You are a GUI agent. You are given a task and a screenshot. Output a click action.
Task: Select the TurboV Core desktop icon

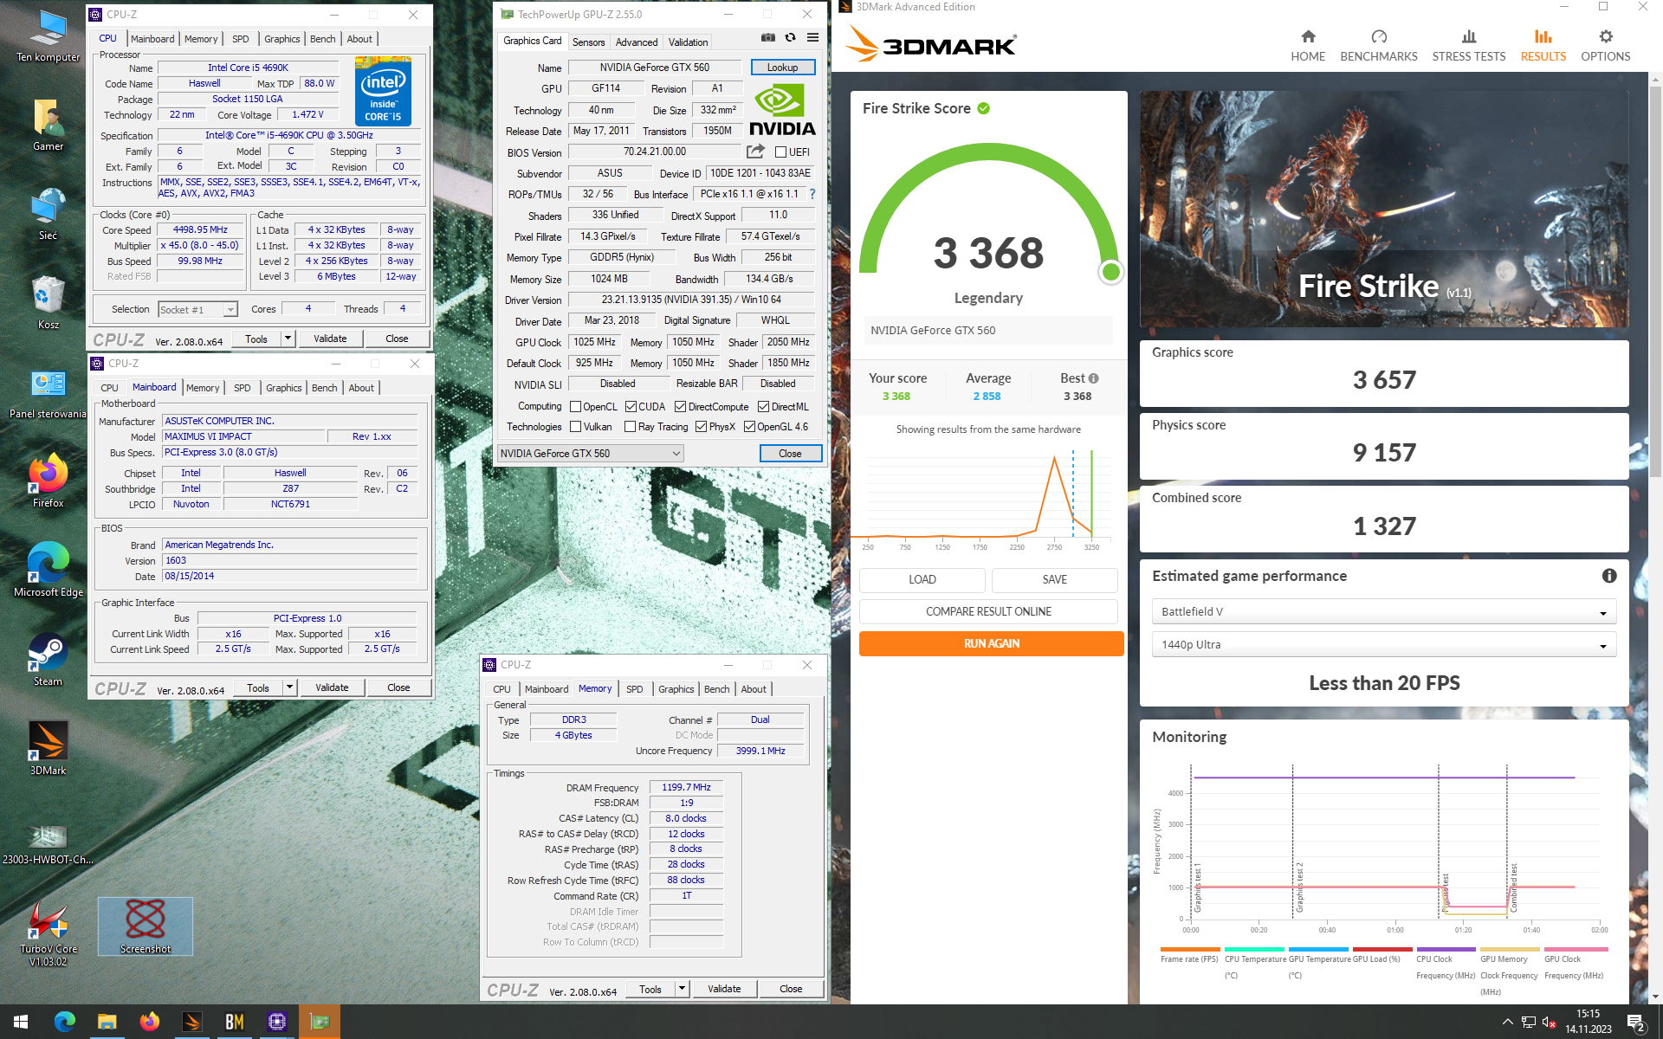(48, 933)
